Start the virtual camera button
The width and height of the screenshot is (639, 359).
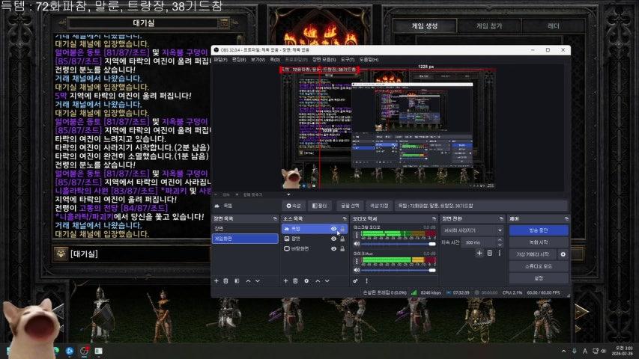coord(533,254)
